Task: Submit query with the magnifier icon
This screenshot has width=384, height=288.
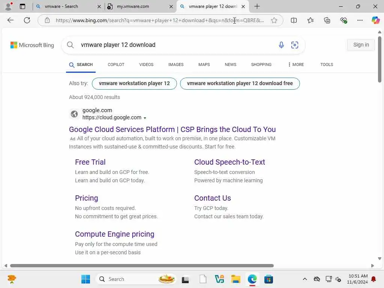Action: [70, 45]
